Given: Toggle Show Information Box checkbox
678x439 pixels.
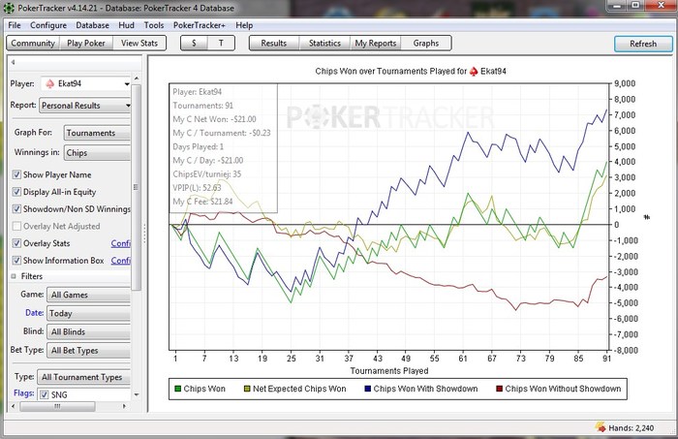Looking at the screenshot, I should [16, 261].
